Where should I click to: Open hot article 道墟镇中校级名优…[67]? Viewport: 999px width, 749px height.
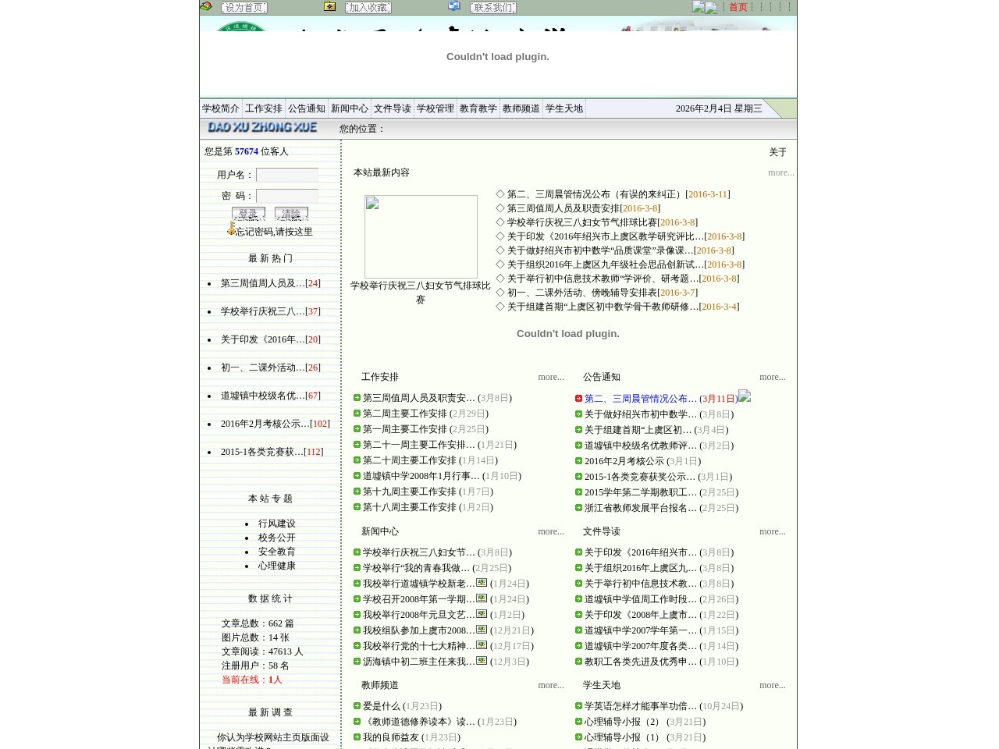(270, 396)
